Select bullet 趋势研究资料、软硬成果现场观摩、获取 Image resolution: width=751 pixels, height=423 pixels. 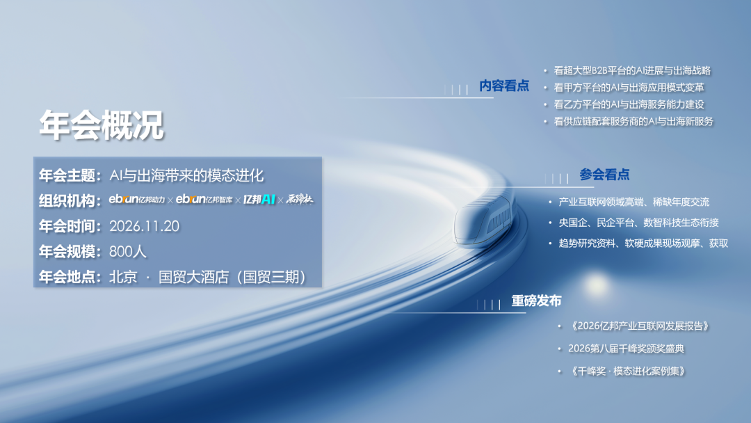click(644, 244)
